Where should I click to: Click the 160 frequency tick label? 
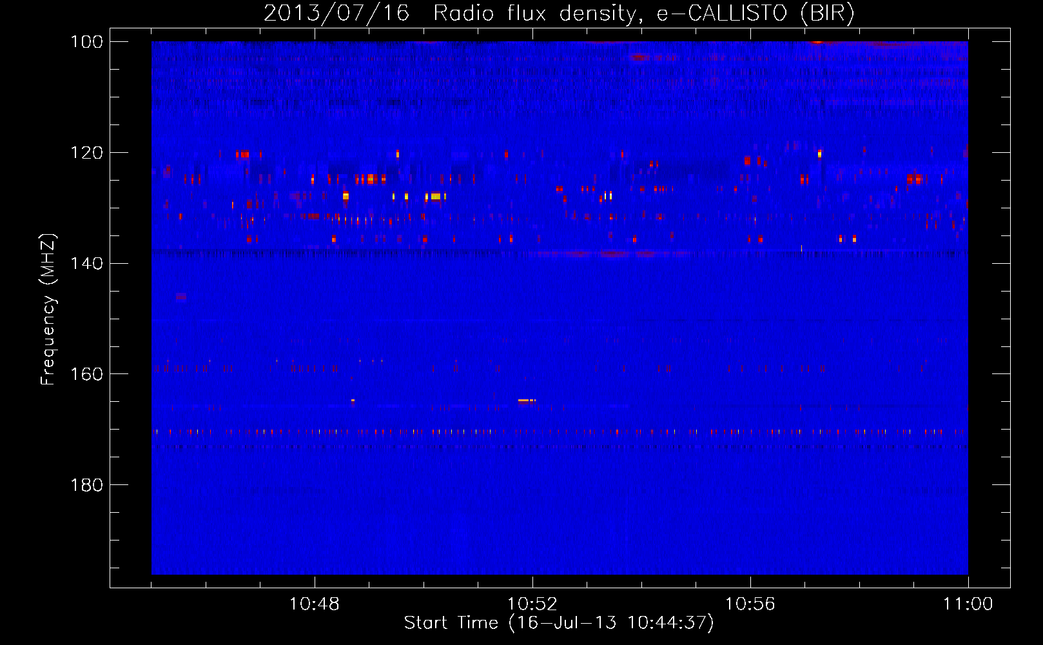click(87, 374)
